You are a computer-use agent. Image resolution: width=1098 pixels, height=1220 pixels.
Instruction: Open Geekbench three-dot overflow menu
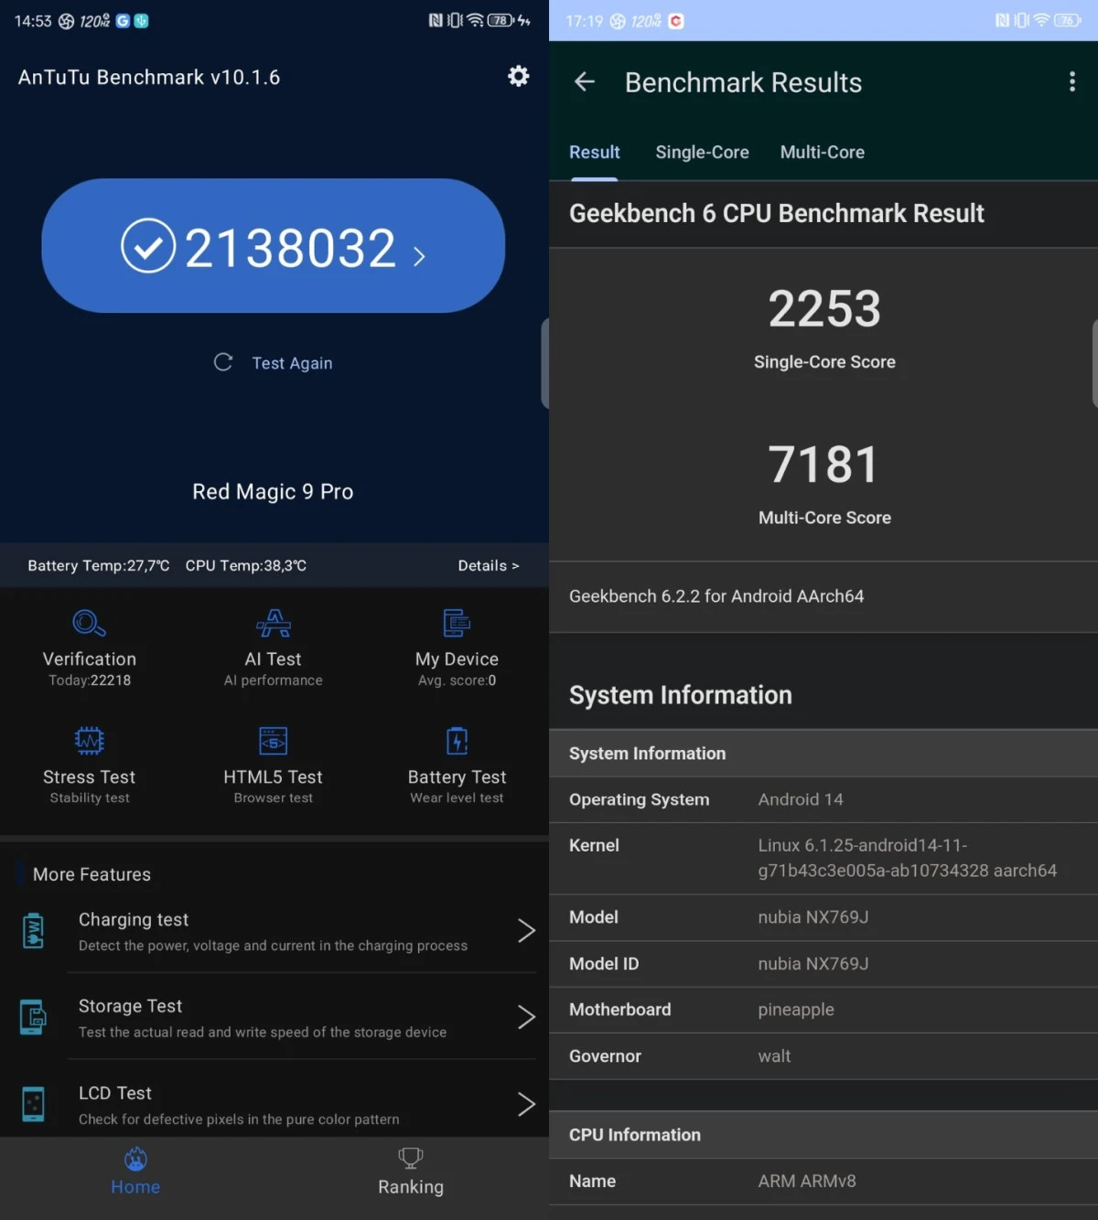[x=1071, y=82]
